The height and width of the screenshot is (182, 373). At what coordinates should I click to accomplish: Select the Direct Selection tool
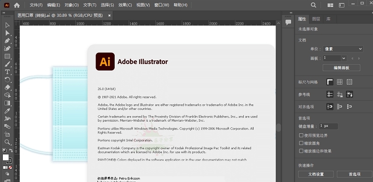click(x=7, y=33)
